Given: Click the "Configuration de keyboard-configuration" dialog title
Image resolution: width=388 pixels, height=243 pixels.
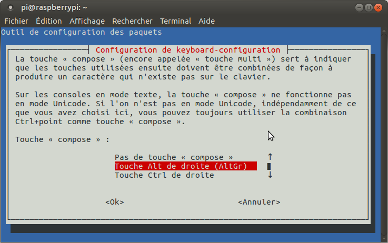Looking at the screenshot, I should (188, 49).
